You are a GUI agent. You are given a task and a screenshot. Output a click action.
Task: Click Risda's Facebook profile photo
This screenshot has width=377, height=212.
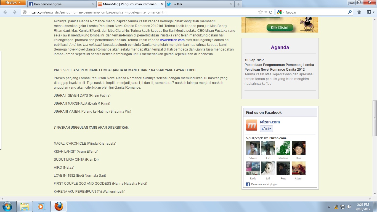253,168
